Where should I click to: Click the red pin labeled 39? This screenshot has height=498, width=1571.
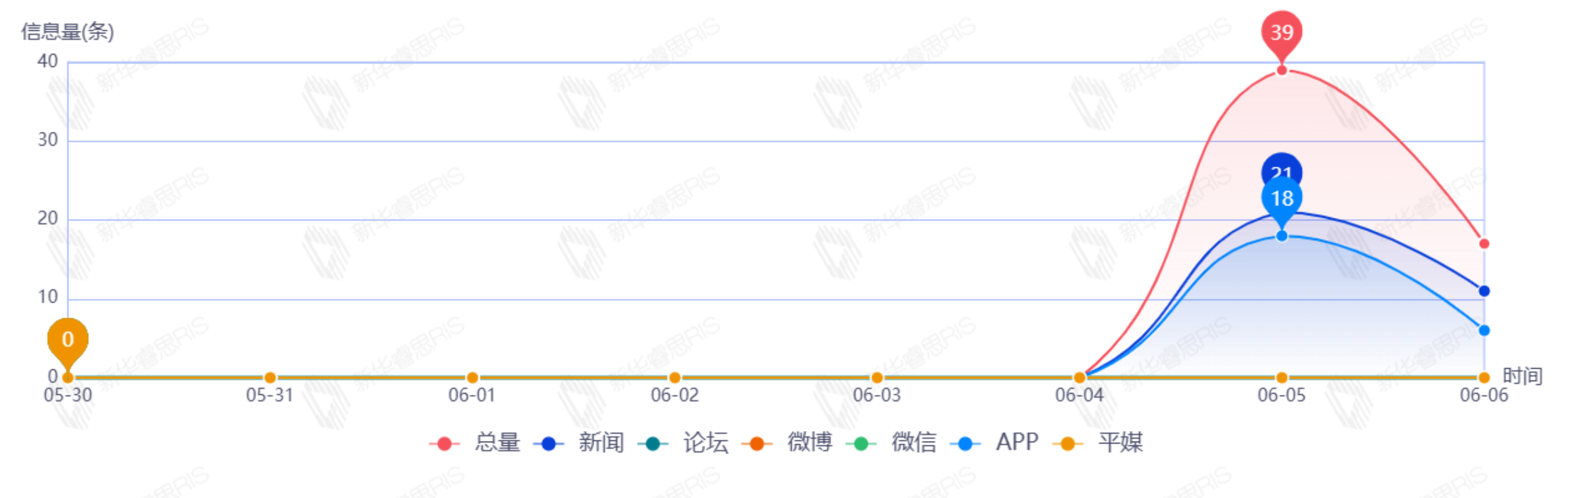(1281, 31)
